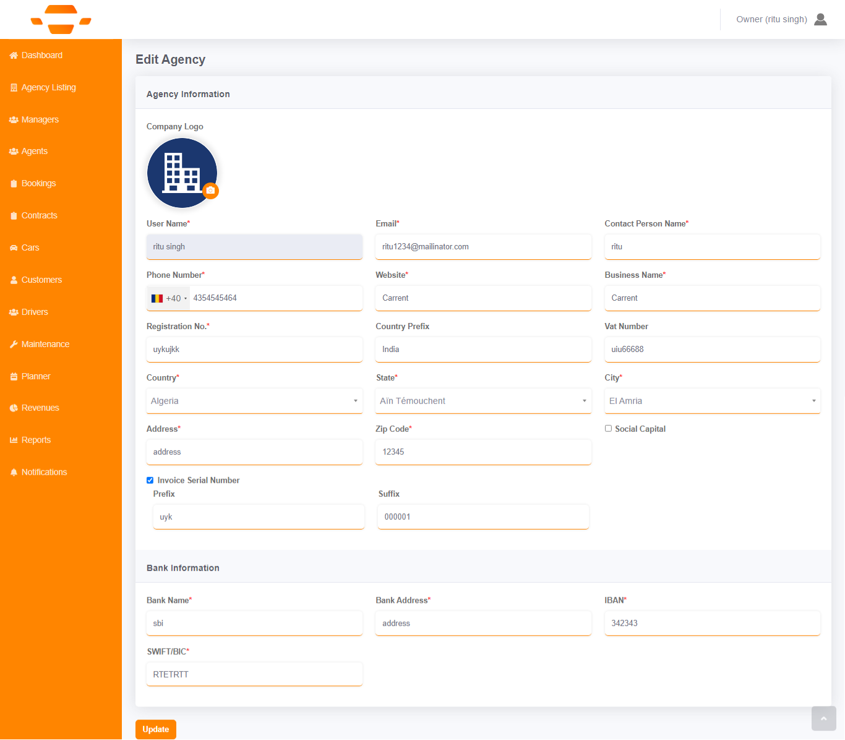Uncheck the Invoice Serial Number checkbox
The width and height of the screenshot is (845, 740).
pos(150,480)
